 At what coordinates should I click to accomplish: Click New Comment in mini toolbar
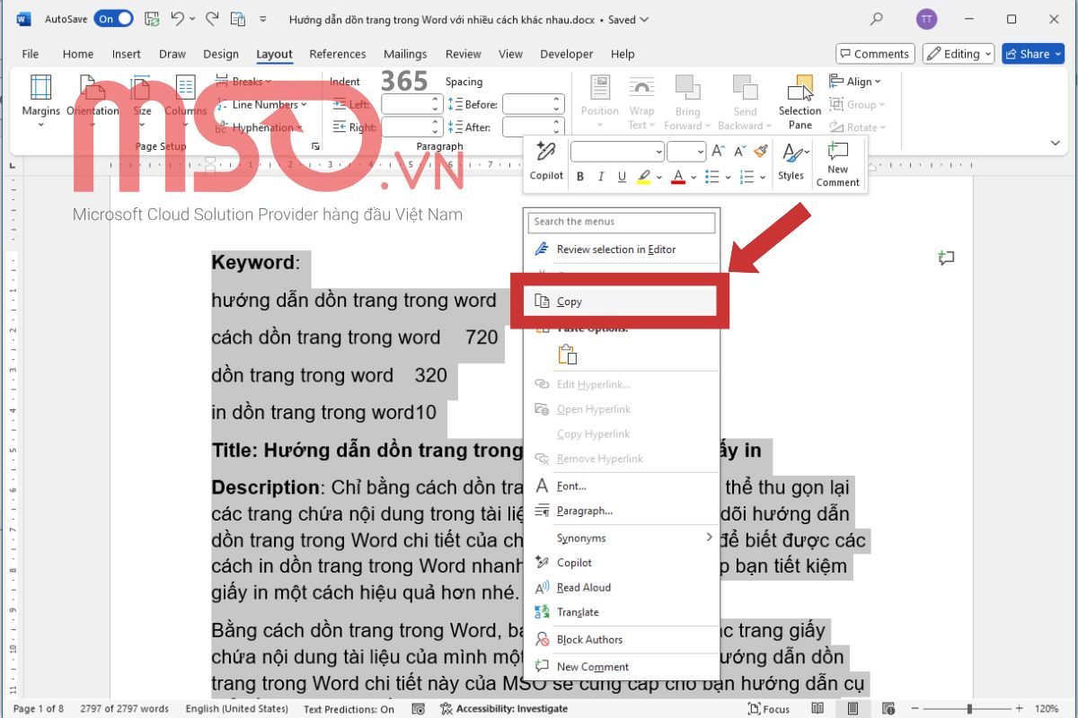[837, 164]
